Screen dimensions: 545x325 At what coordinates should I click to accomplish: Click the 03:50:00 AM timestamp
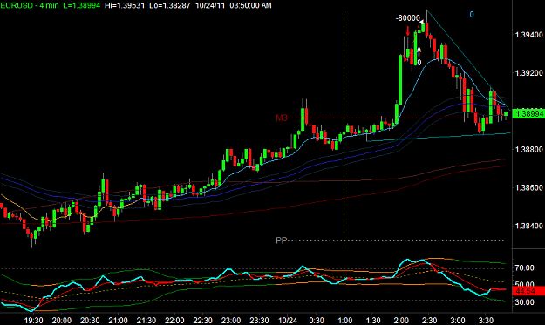[250, 5]
